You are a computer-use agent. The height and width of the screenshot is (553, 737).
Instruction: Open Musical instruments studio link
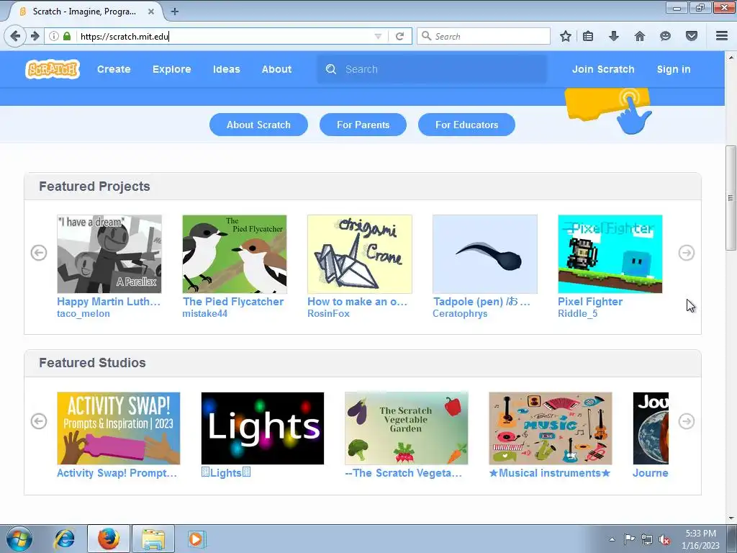[x=550, y=473]
